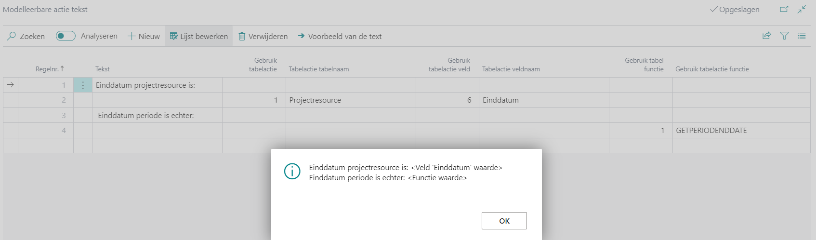816x240 pixels.
Task: Click the Tekst column header
Action: pos(103,69)
